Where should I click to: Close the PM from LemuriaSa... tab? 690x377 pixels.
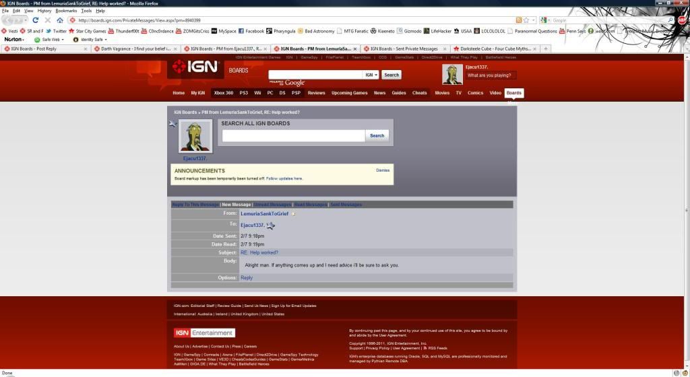(x=355, y=48)
